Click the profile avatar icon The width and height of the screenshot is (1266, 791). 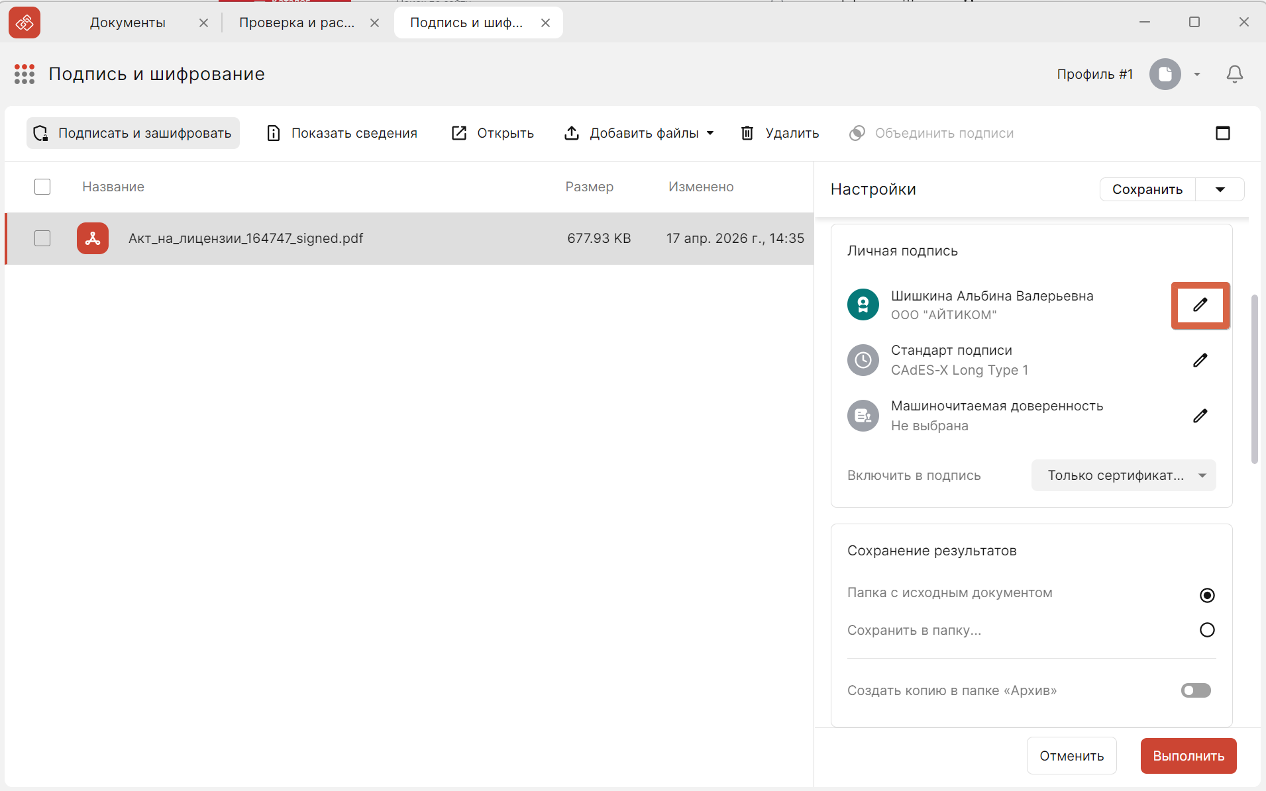point(1165,74)
